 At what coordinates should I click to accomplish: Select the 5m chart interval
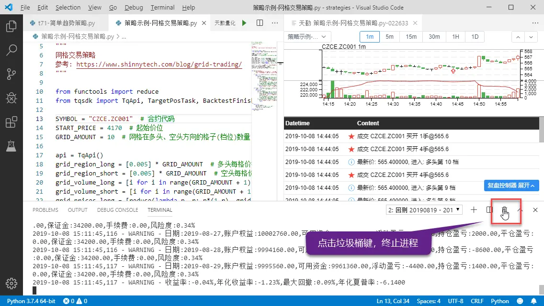click(x=389, y=37)
